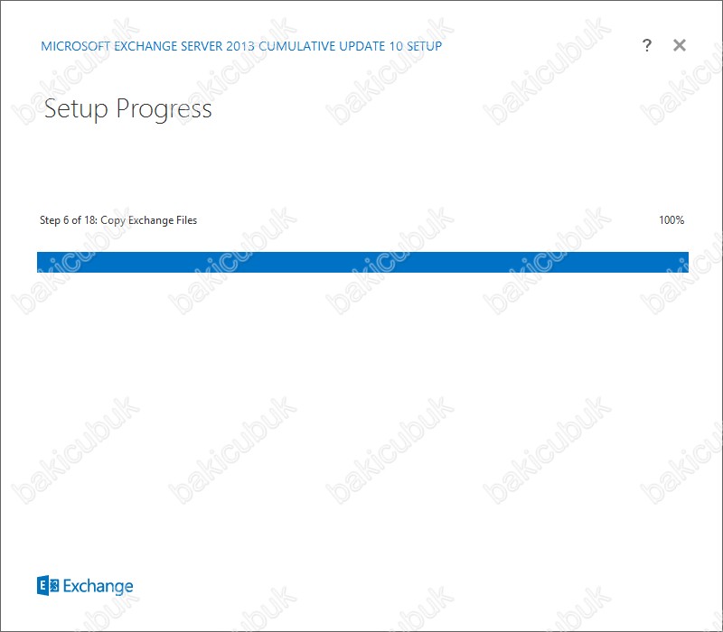723x632 pixels.
Task: Click the year 2013 in the title
Action: pos(240,46)
